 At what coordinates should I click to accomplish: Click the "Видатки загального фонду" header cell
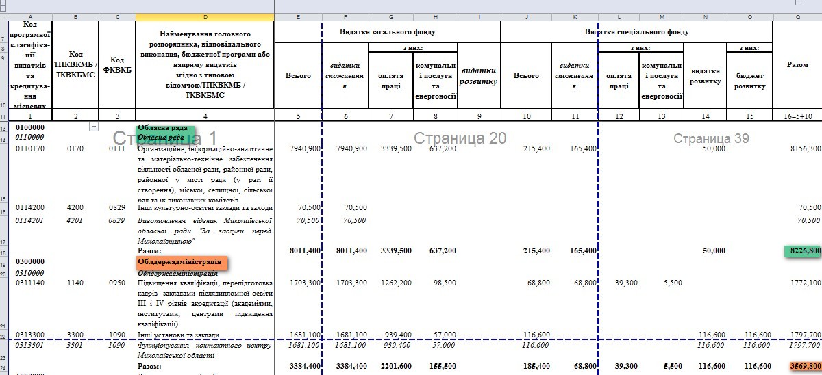coord(388,31)
